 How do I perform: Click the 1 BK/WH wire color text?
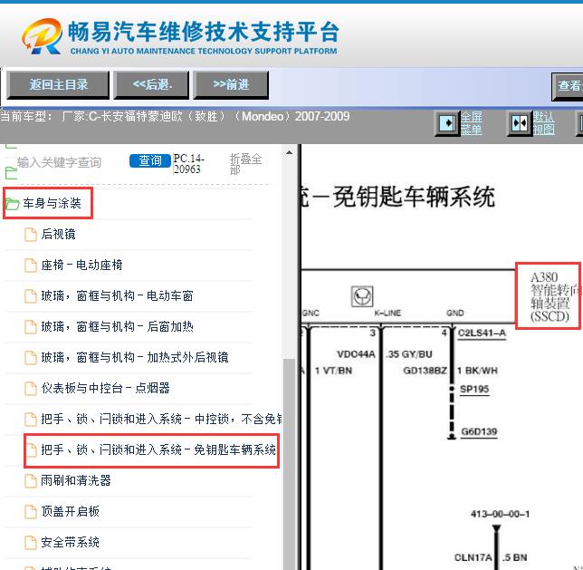pos(477,371)
